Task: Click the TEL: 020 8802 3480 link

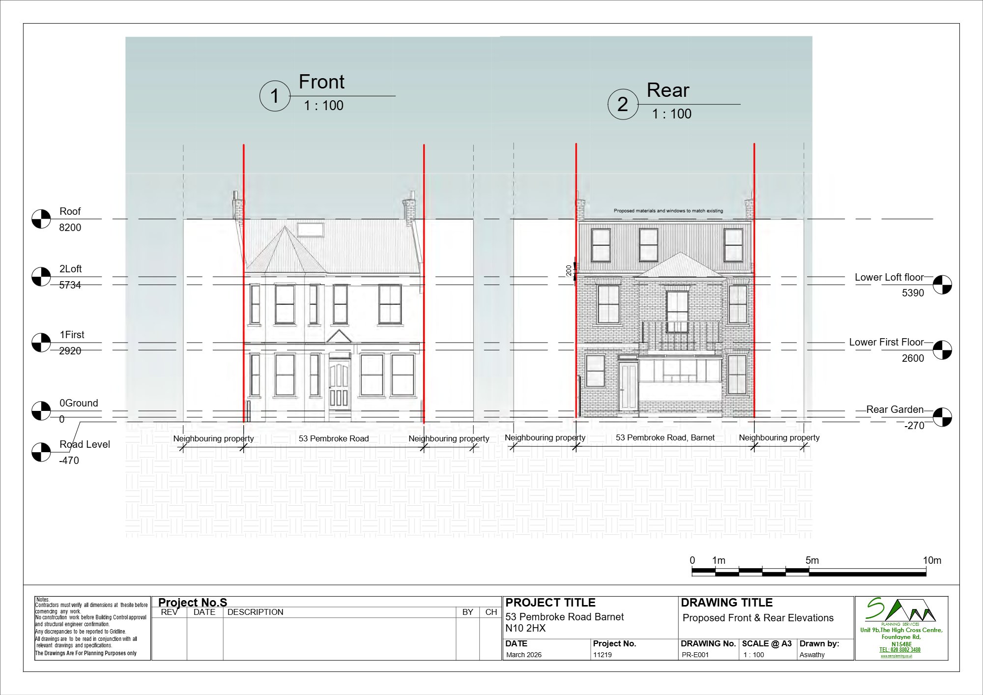Action: (900, 650)
